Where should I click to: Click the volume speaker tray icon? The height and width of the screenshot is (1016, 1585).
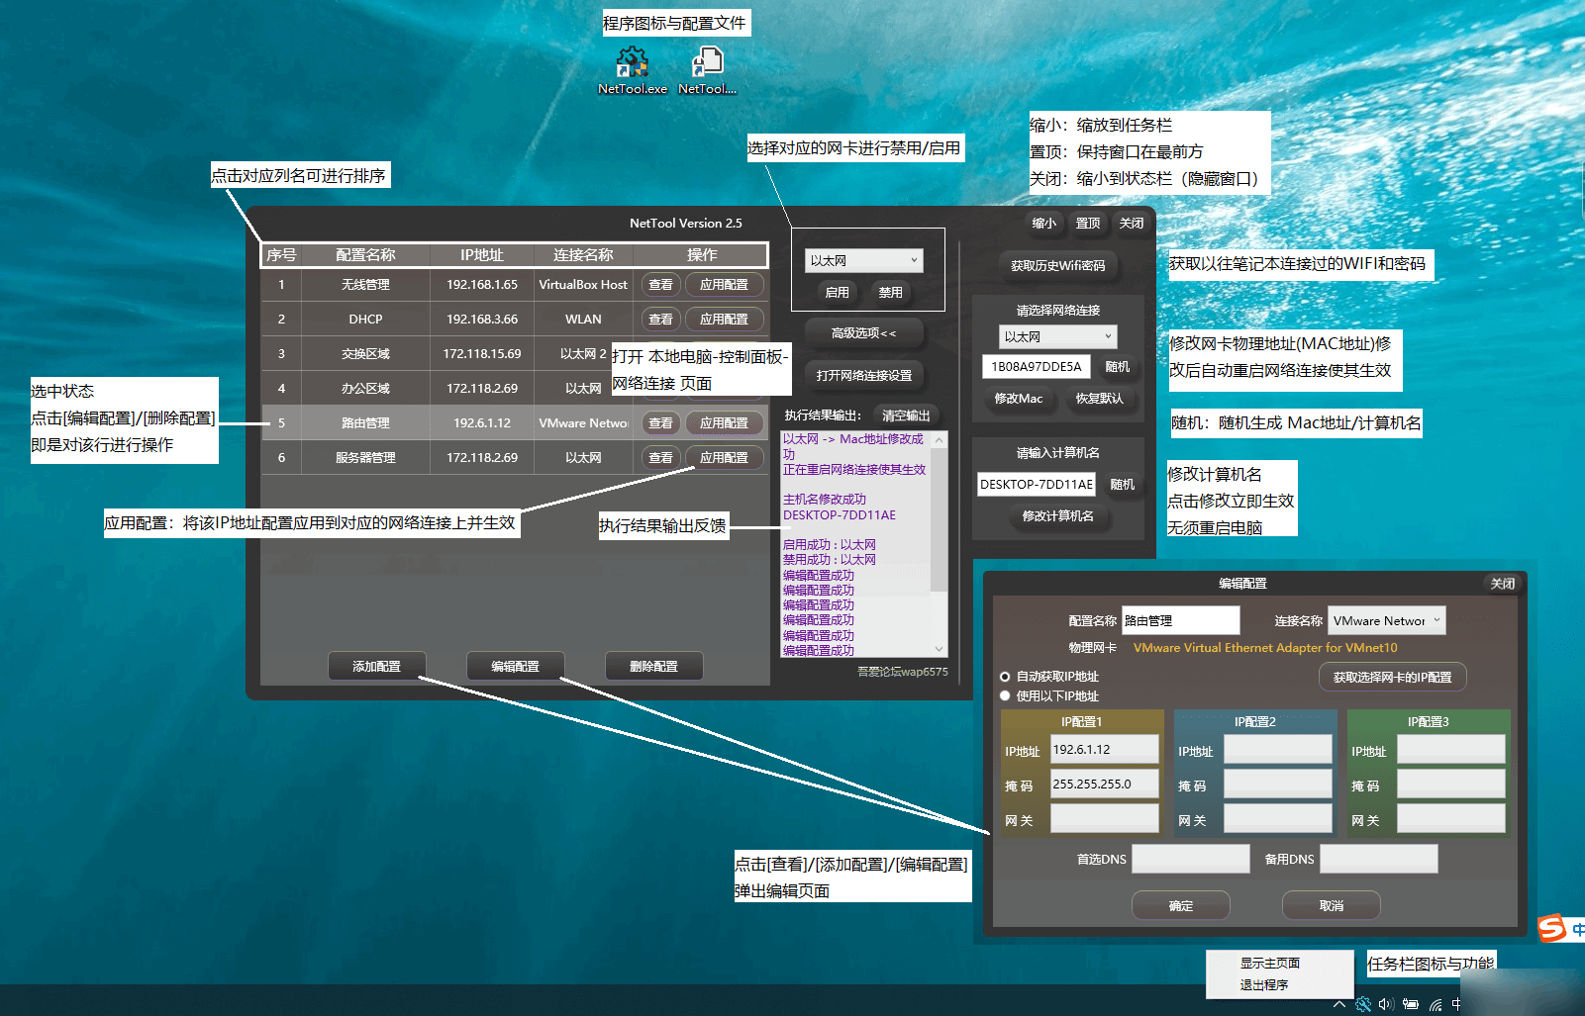[1386, 1004]
